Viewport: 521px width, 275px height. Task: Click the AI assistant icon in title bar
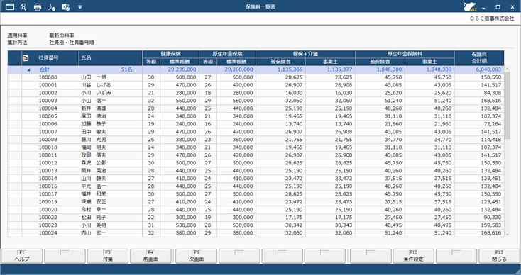pos(469,6)
